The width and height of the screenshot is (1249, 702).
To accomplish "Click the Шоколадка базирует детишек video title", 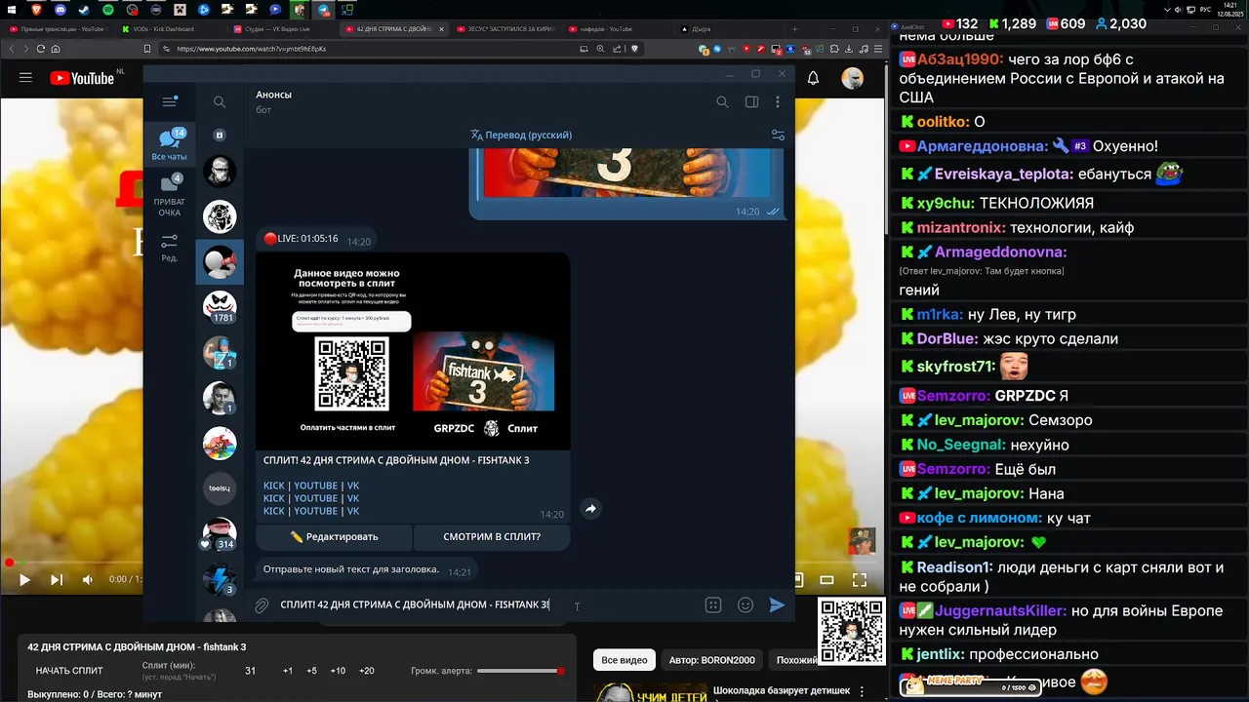I will pos(782,690).
